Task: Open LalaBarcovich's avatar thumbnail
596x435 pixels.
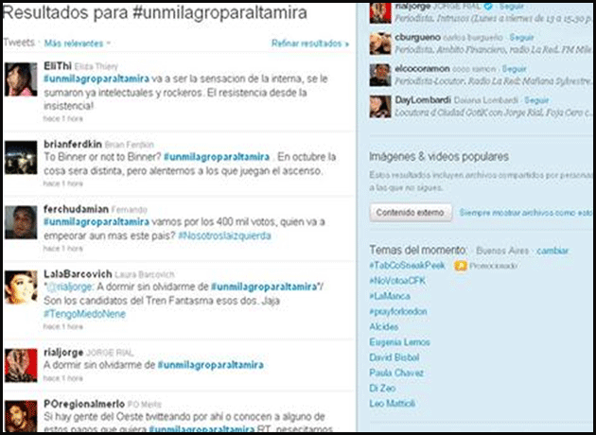Action: (x=21, y=286)
